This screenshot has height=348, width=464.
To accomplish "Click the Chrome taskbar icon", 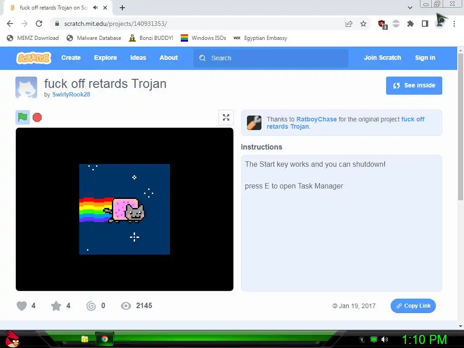I will tap(105, 339).
